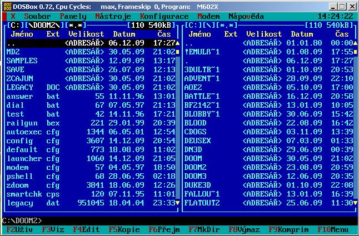Open the Soubor menu

click(37, 17)
